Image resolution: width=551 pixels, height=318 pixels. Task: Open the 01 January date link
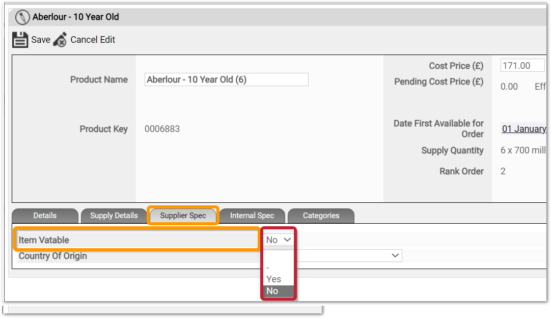pyautogui.click(x=524, y=129)
